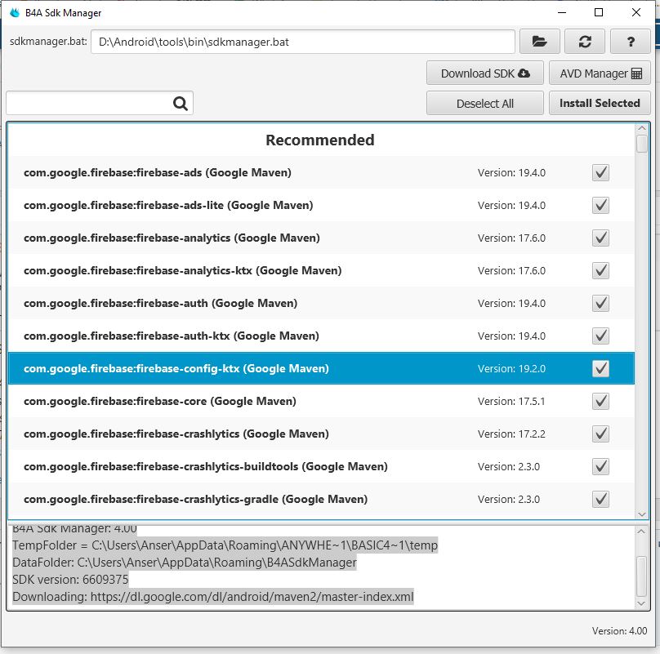The height and width of the screenshot is (654, 660).
Task: Minimize the B4A Sdk Manager window
Action: coord(562,12)
